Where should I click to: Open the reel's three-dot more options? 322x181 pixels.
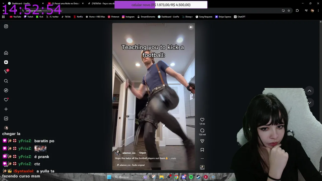(202, 159)
